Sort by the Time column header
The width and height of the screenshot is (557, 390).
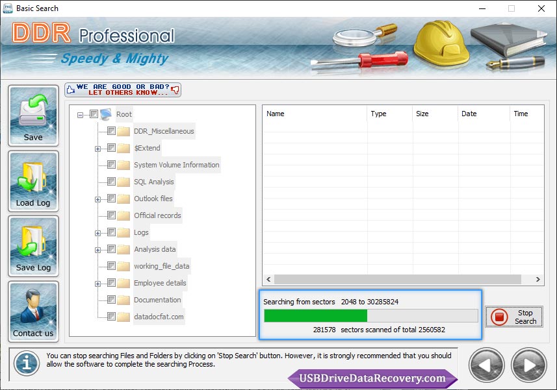pos(527,114)
